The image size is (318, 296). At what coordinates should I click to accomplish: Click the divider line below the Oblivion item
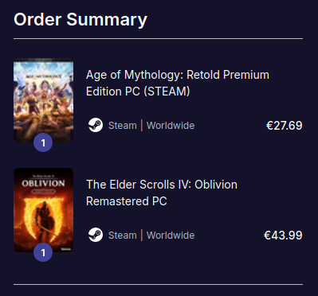pyautogui.click(x=159, y=285)
